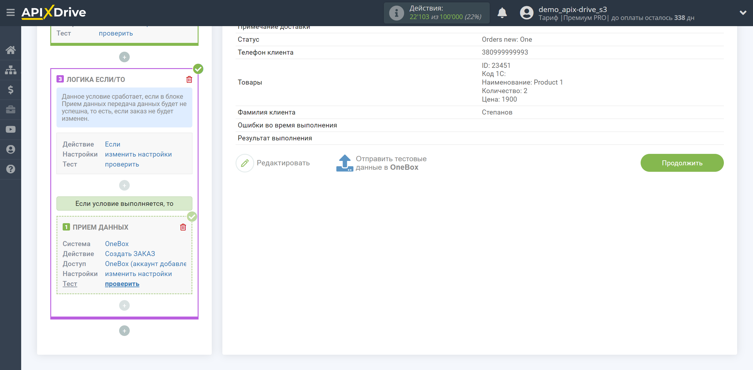Screen dimensions: 753x370
Task: Click the Степанов surname value
Action: click(497, 112)
